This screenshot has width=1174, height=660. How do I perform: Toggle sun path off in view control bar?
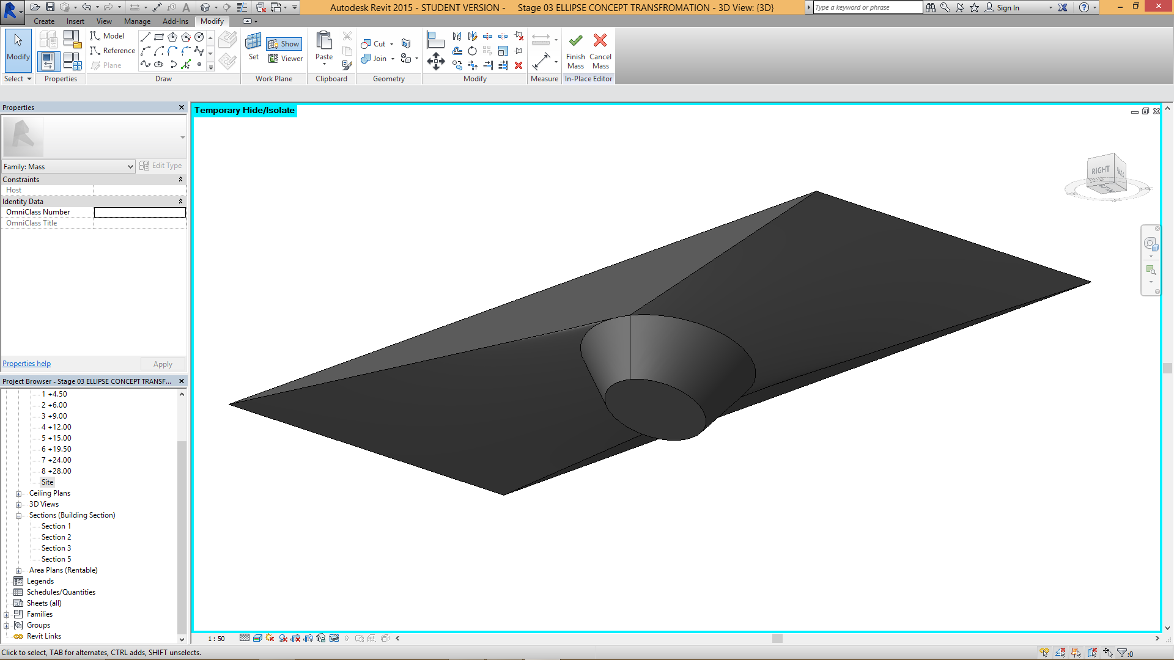pos(270,638)
